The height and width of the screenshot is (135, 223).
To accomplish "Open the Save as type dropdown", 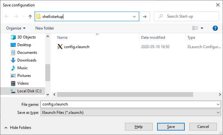I will coord(131,113).
